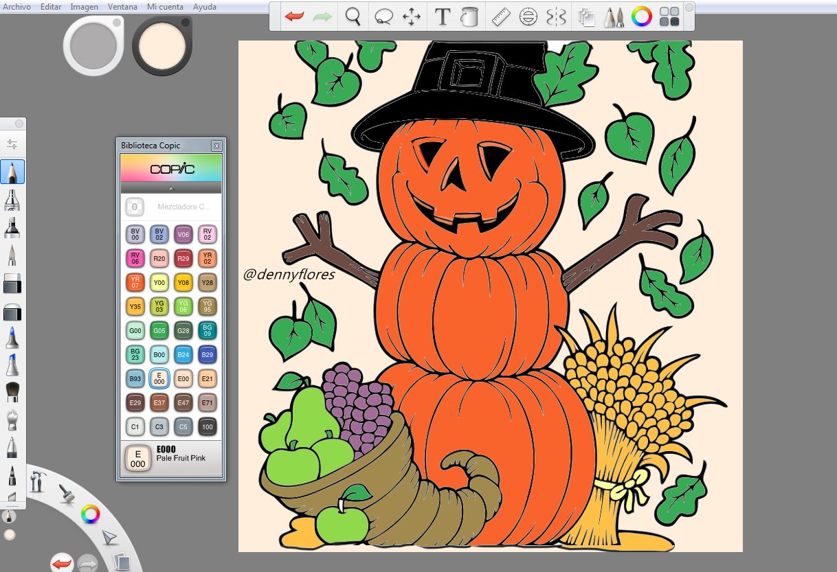Pick the YR07 Copic color

135,282
